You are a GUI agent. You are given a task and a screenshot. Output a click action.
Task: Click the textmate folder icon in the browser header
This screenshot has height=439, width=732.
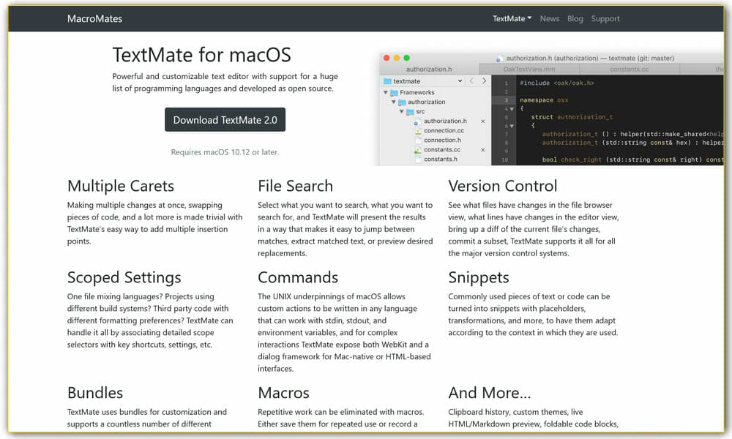[x=387, y=81]
